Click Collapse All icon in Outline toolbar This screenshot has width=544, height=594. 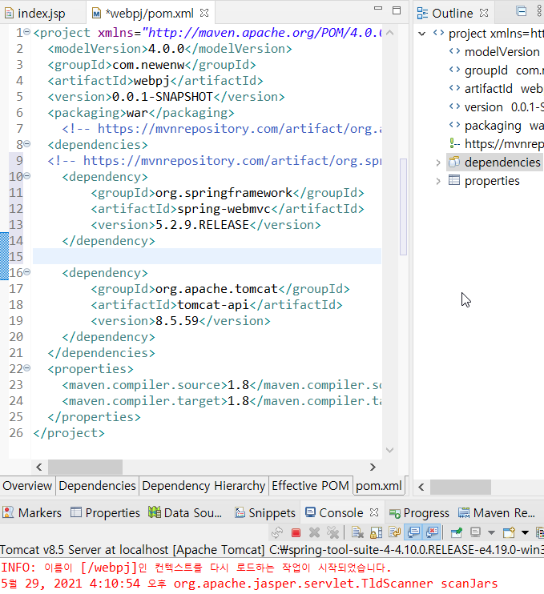click(522, 11)
